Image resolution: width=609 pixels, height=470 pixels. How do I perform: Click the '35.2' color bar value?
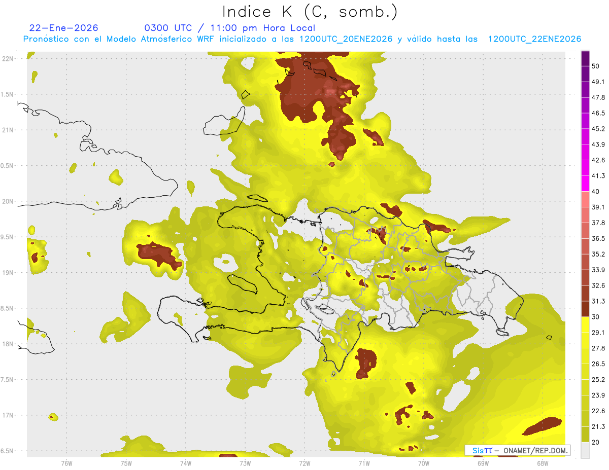598,254
